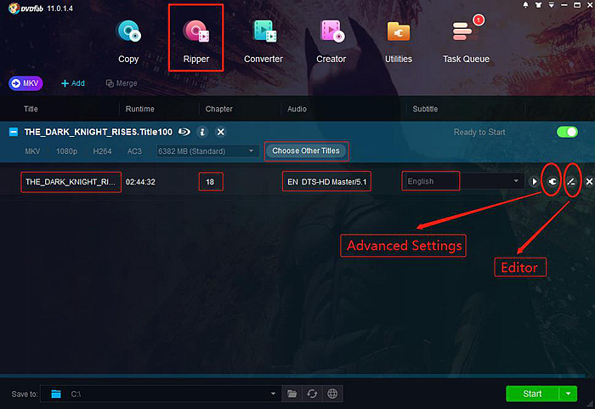
Task: Open the title bar down-arrow menu icon
Action: click(x=552, y=5)
